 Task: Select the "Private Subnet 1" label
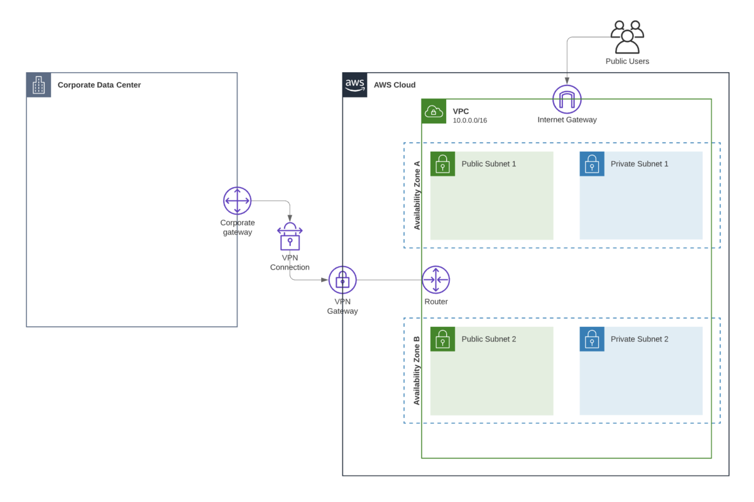point(640,164)
